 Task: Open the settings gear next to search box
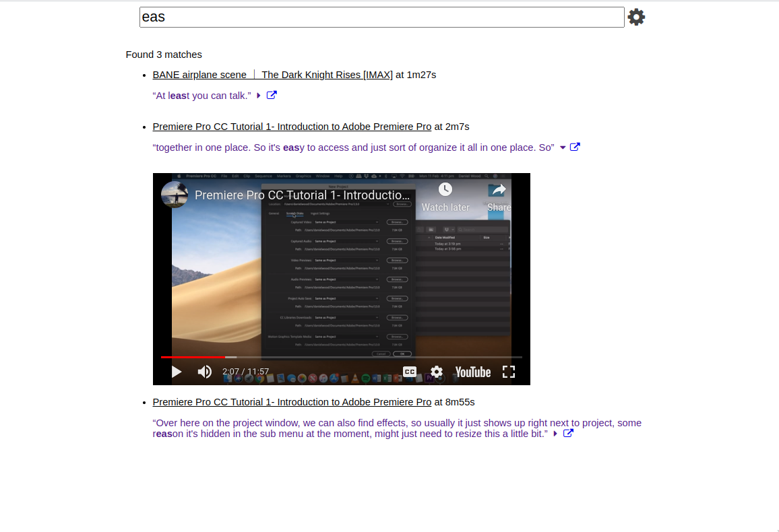tap(636, 18)
